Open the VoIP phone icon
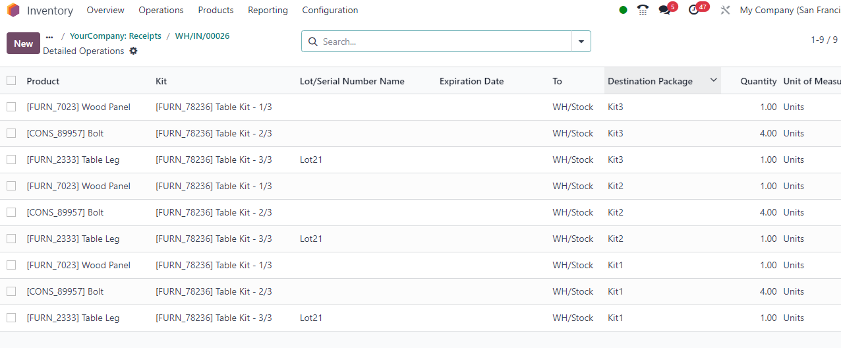 coord(643,10)
